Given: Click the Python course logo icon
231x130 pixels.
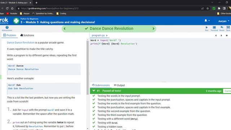Looking at the screenshot, I should (x=16, y=21).
